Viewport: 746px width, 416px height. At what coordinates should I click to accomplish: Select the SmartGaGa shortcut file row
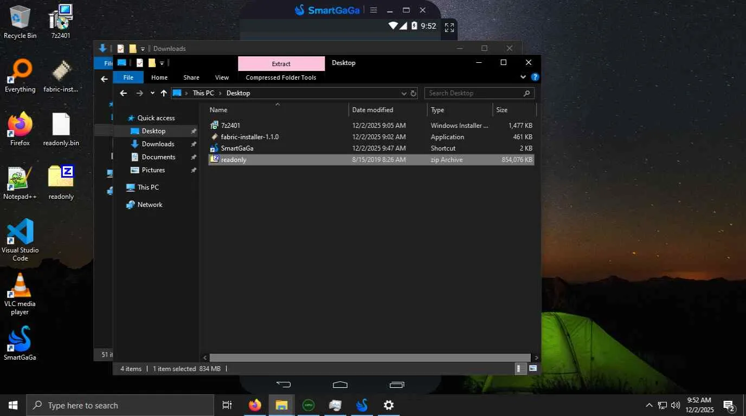(x=371, y=148)
